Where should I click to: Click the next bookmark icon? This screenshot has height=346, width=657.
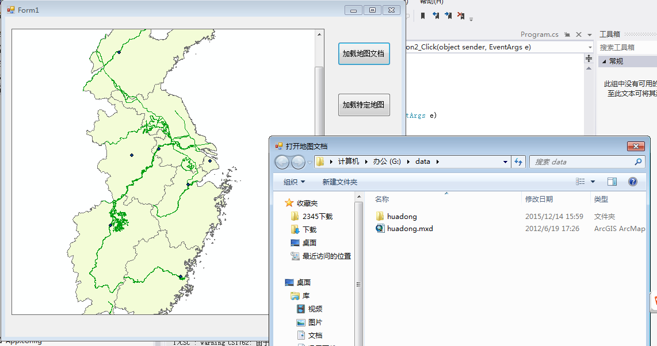click(448, 16)
